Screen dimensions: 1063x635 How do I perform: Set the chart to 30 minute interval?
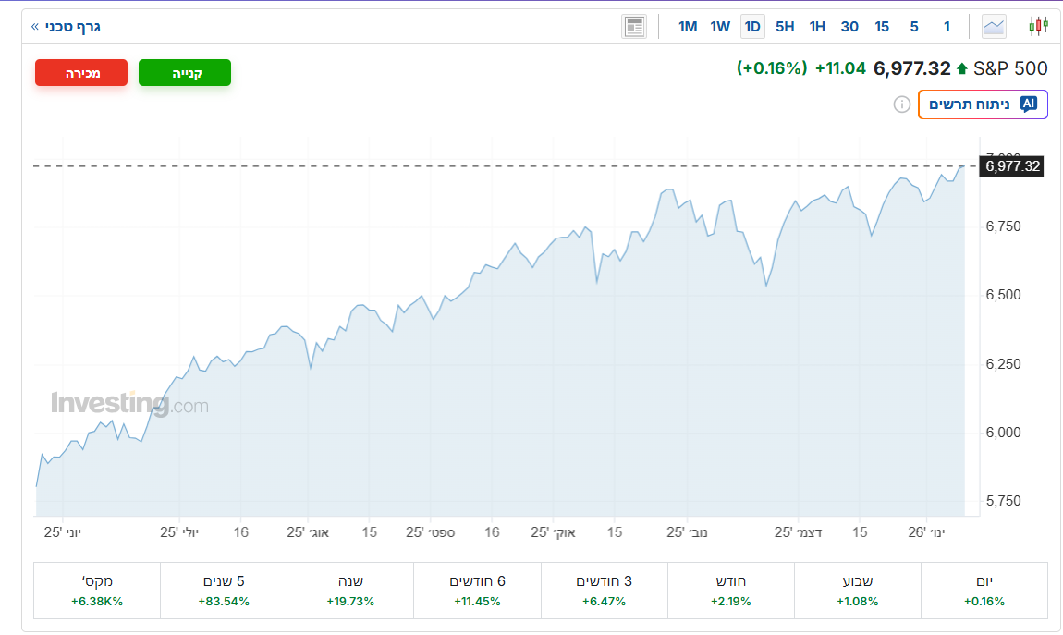(849, 27)
